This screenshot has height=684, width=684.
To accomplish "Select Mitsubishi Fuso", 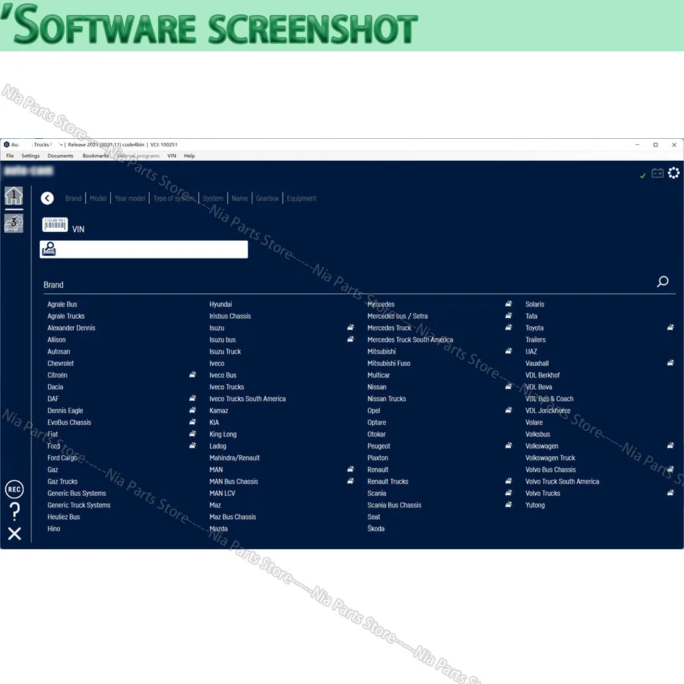I will [x=389, y=363].
